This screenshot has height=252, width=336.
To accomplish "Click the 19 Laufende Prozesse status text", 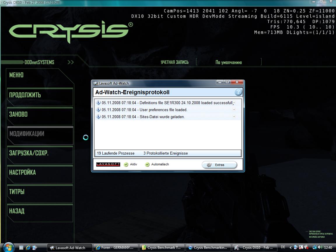I will click(x=116, y=153).
